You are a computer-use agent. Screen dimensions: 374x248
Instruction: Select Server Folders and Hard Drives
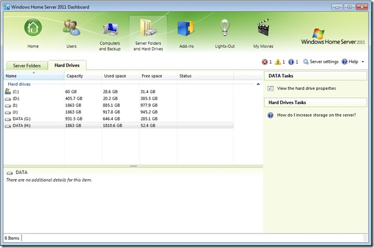click(x=148, y=36)
